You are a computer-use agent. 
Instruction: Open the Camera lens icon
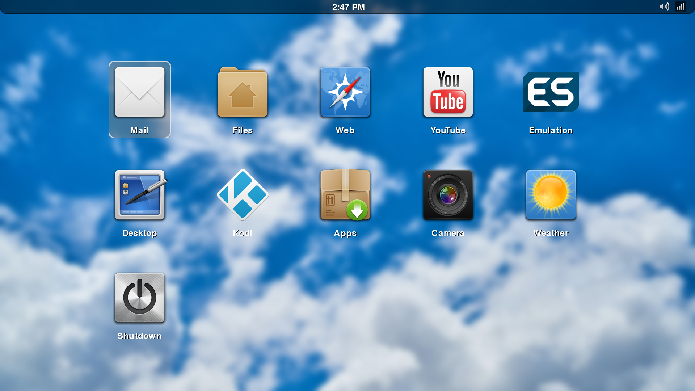448,195
